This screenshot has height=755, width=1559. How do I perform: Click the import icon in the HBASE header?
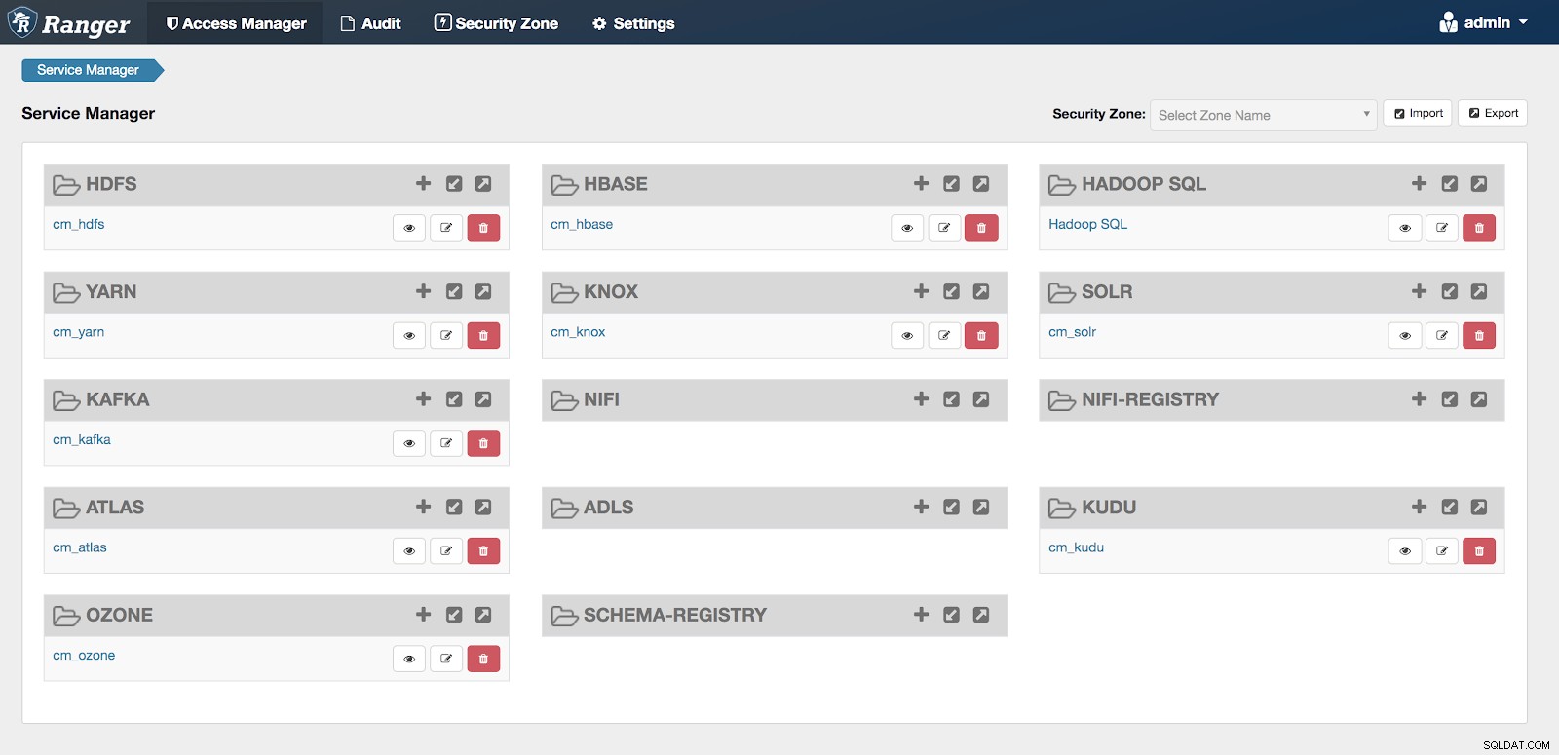click(x=952, y=183)
